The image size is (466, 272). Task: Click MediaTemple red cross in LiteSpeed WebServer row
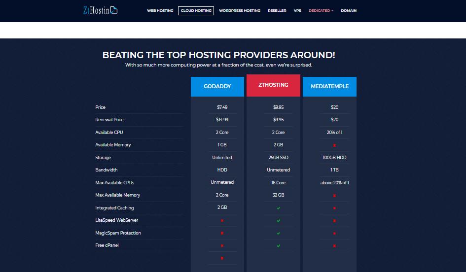[335, 221]
